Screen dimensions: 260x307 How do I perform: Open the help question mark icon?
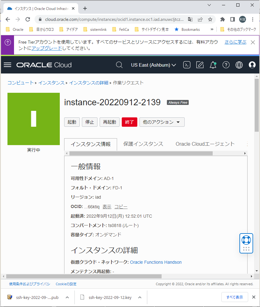click(x=226, y=65)
